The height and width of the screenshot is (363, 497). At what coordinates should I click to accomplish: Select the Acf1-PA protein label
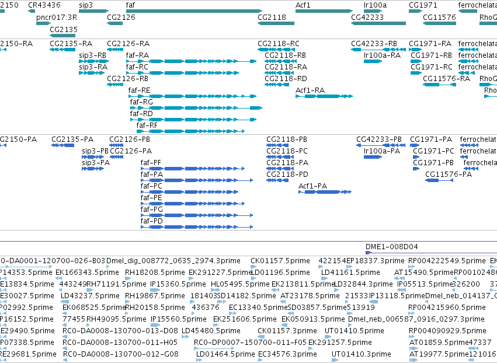312,186
